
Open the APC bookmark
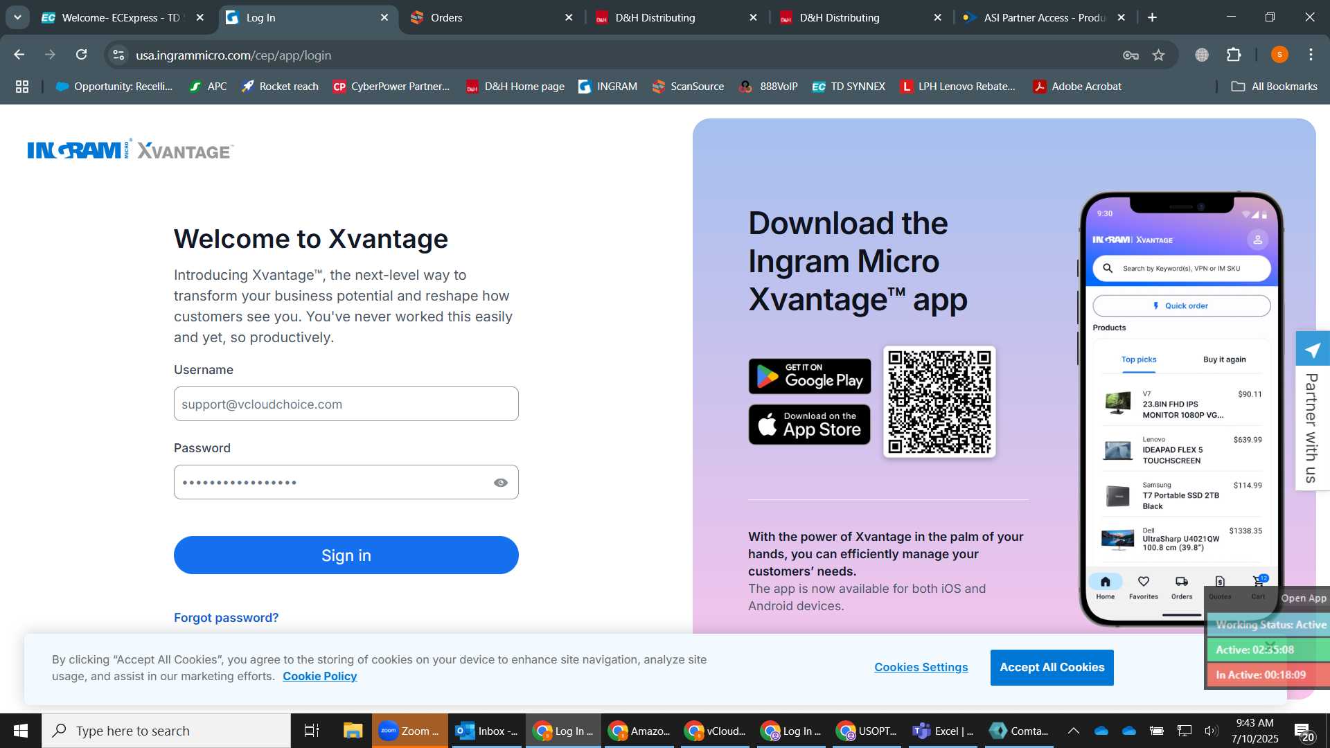pos(208,87)
